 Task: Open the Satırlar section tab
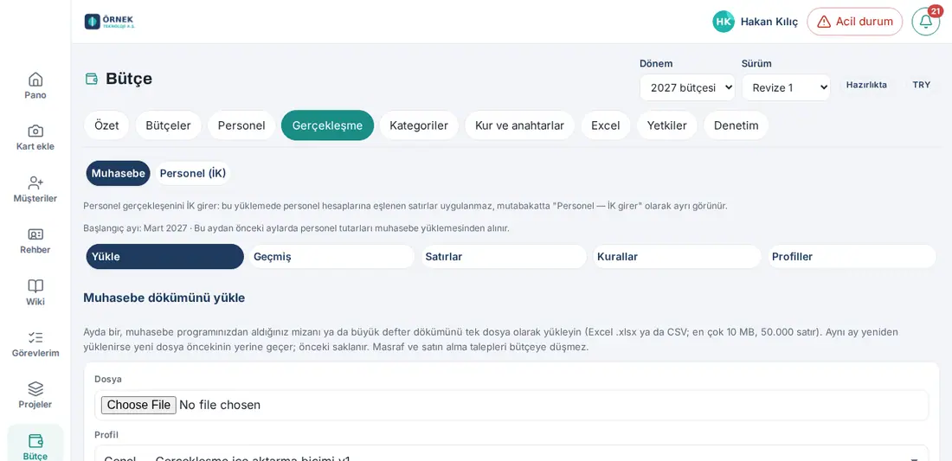tap(504, 257)
